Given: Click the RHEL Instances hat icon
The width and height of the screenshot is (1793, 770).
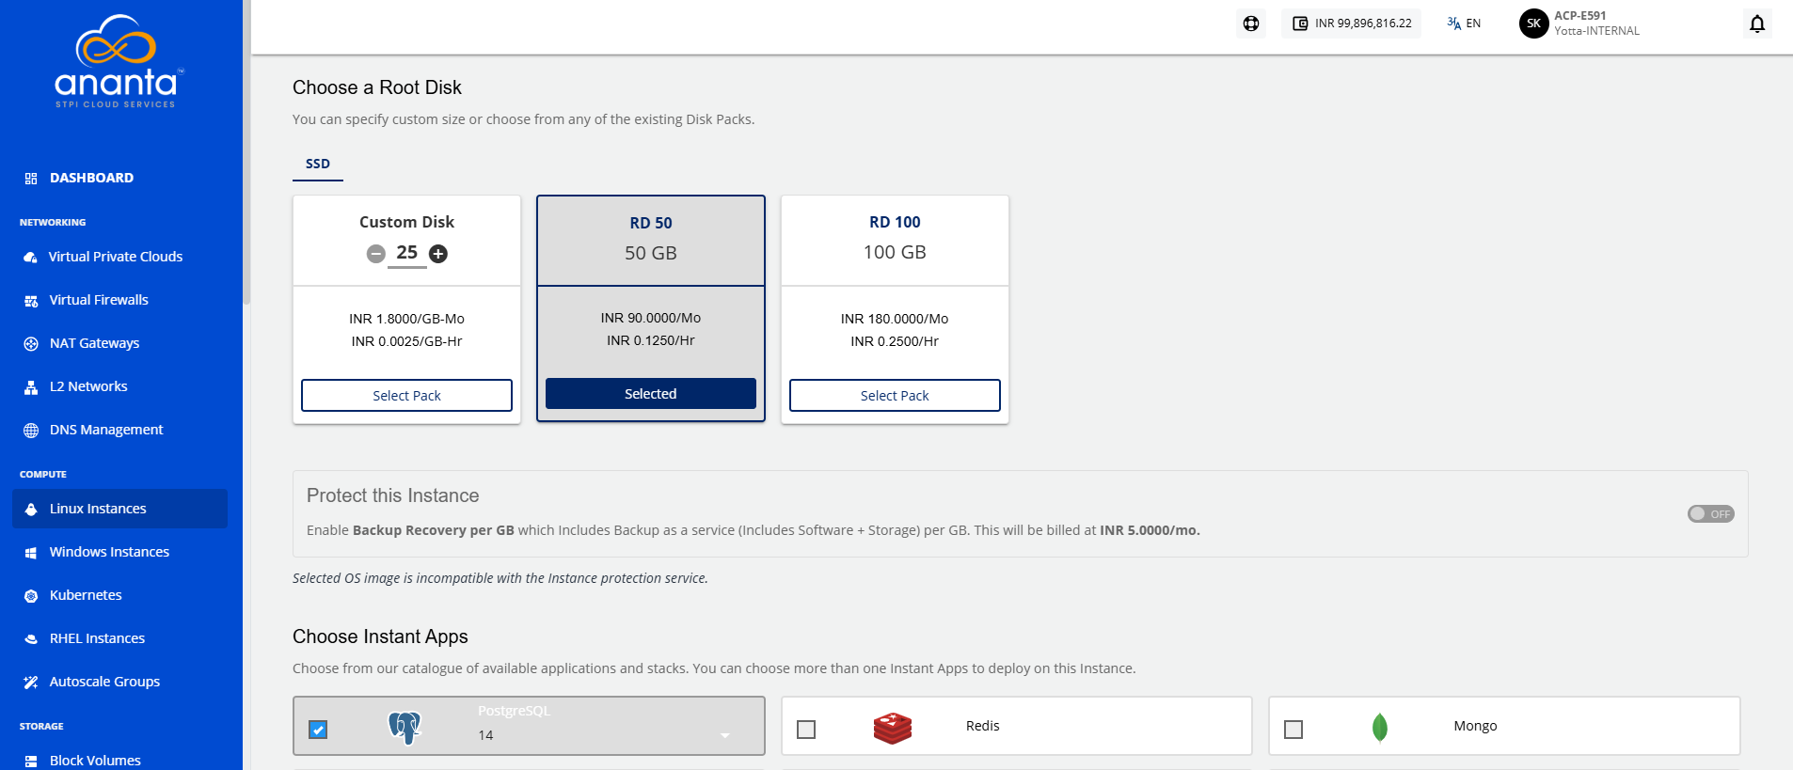Looking at the screenshot, I should pos(31,639).
